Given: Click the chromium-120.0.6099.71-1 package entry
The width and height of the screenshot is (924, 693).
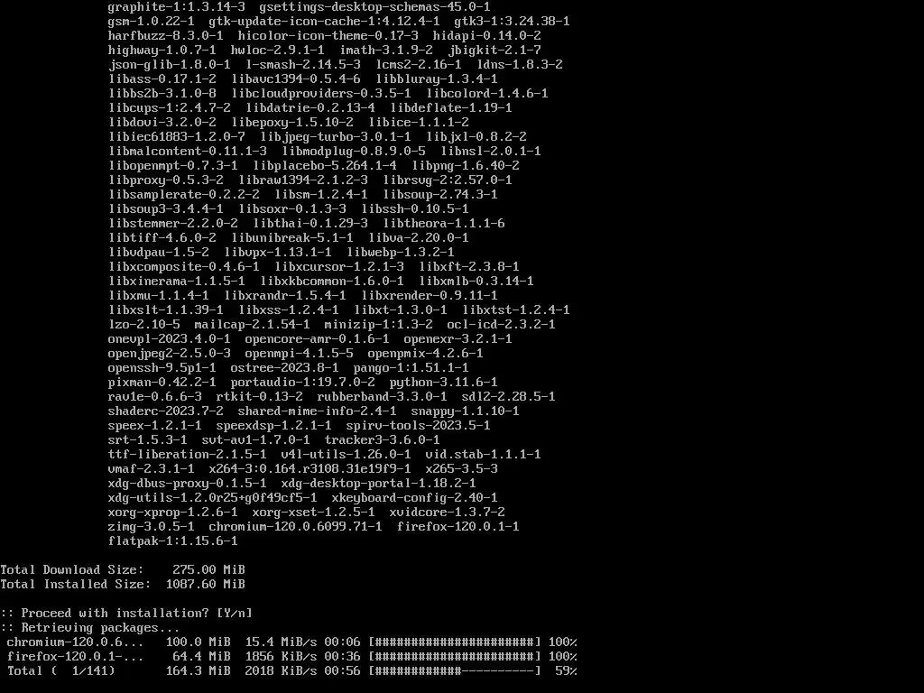Looking at the screenshot, I should tap(295, 526).
